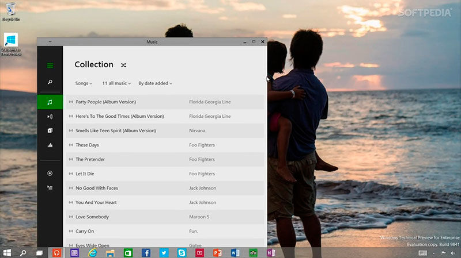Image resolution: width=461 pixels, height=258 pixels.
Task: Expand the Songs view dropdown
Action: (84, 83)
